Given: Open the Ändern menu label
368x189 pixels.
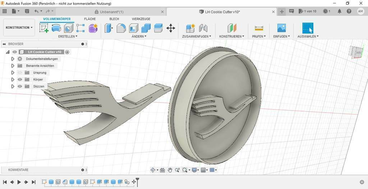Looking at the screenshot, I should [139, 36].
